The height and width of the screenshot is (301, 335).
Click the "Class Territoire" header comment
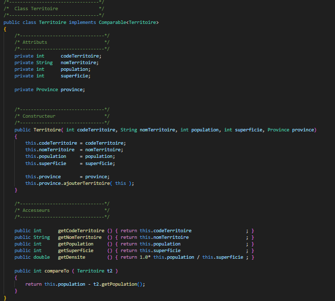(x=36, y=9)
